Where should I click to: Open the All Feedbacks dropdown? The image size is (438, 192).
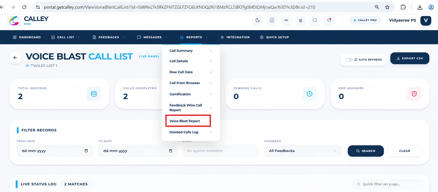pos(302,151)
